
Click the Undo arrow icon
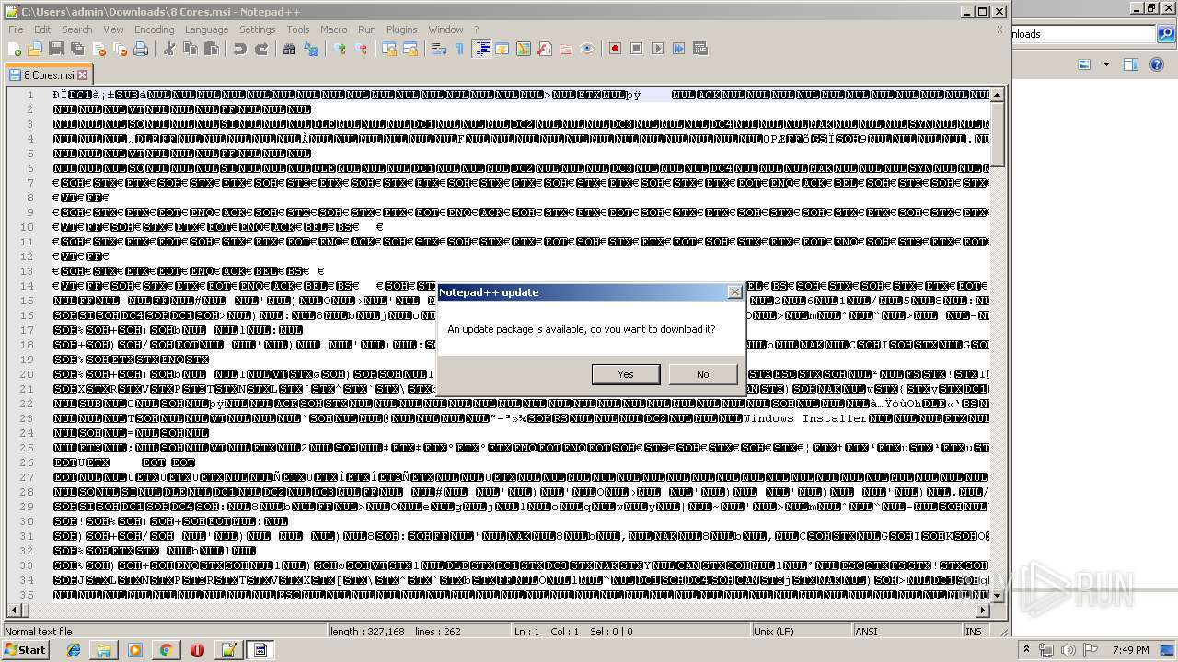tap(240, 49)
